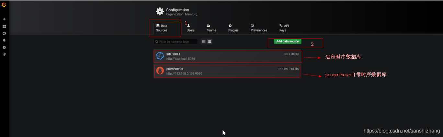
Task: Click the Create plus icon in sidebar
Action: [x=4, y=19]
